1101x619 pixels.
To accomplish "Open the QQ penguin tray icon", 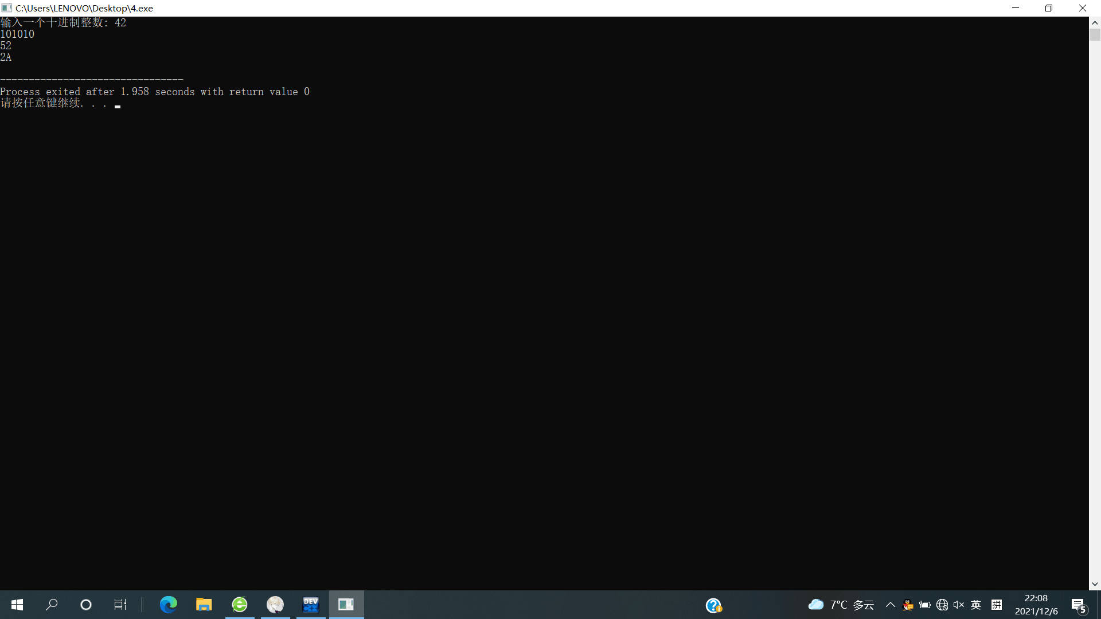I will coord(908,605).
